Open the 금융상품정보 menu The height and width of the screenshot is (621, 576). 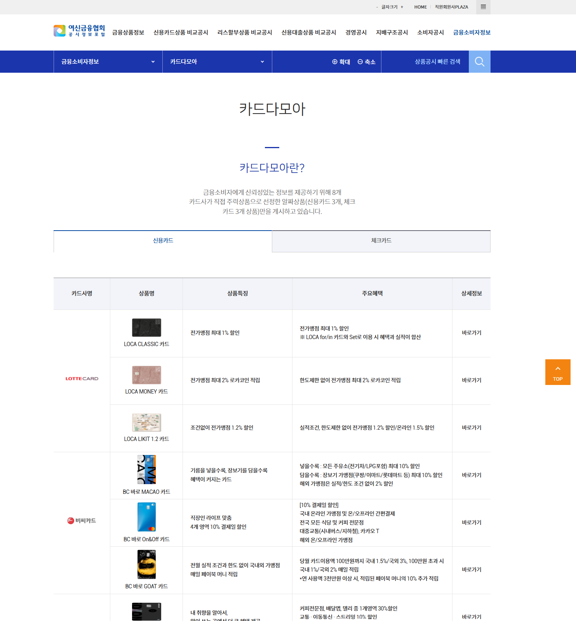[x=128, y=32]
